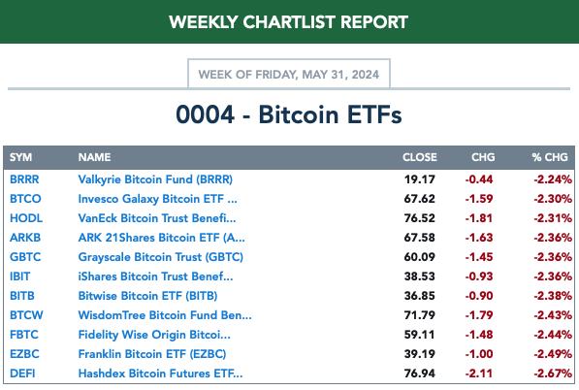
Task: Select the BTCO ticker symbol
Action: coord(25,199)
